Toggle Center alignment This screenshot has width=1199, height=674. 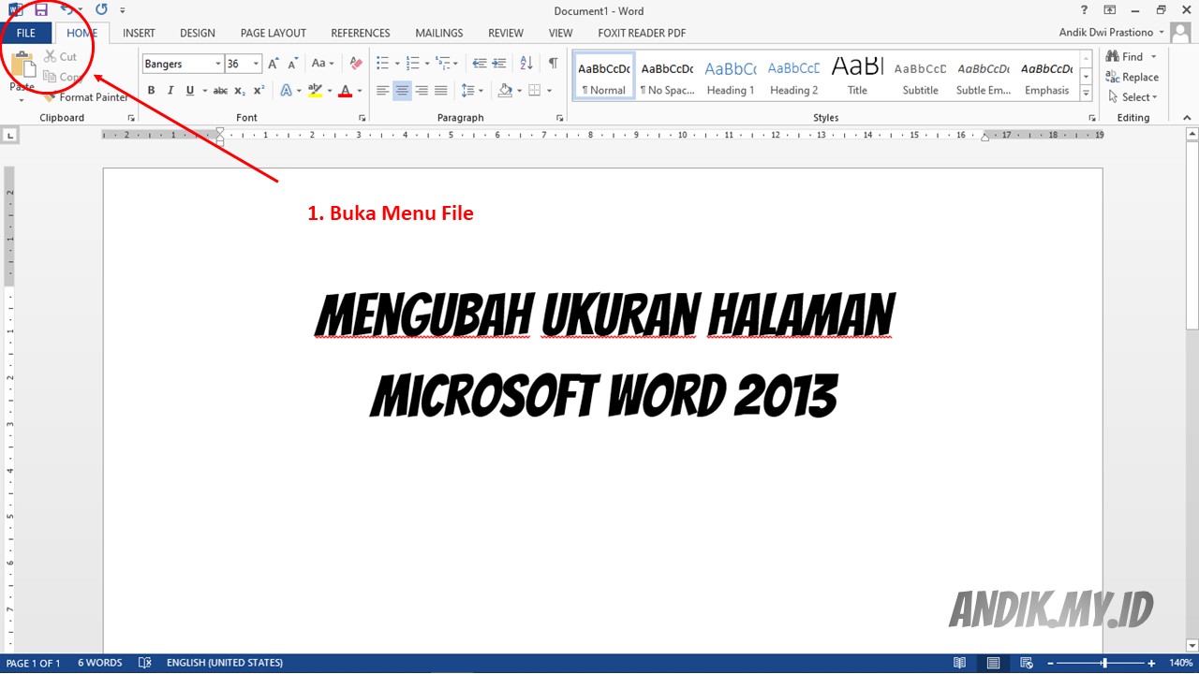pyautogui.click(x=402, y=91)
